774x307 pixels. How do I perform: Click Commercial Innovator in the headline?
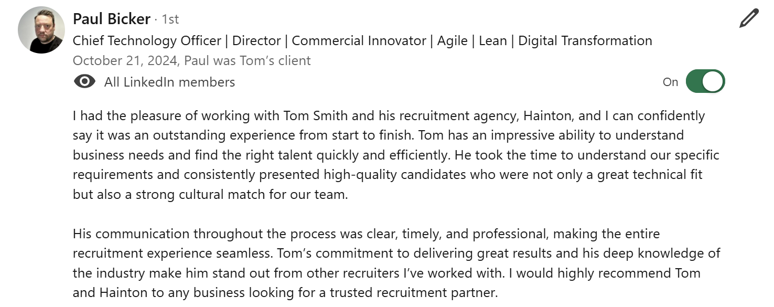point(359,41)
